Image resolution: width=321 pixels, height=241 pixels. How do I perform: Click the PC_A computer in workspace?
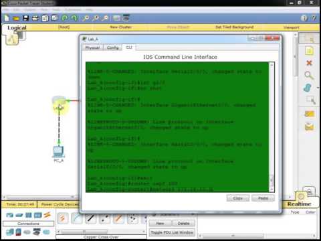[59, 152]
